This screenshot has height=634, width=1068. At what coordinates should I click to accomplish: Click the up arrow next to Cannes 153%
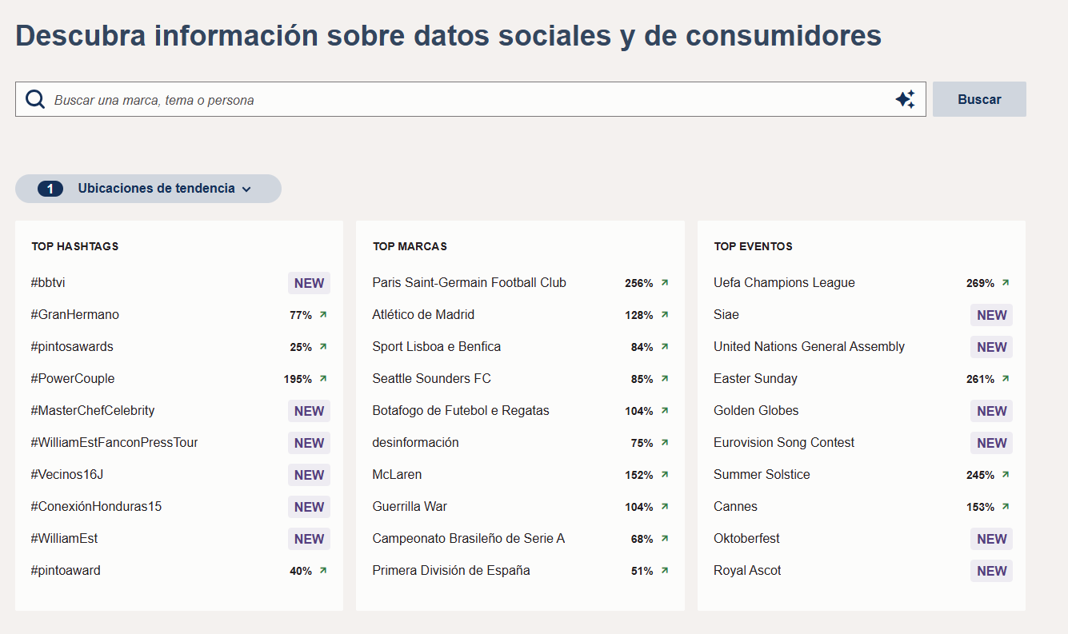(1006, 507)
